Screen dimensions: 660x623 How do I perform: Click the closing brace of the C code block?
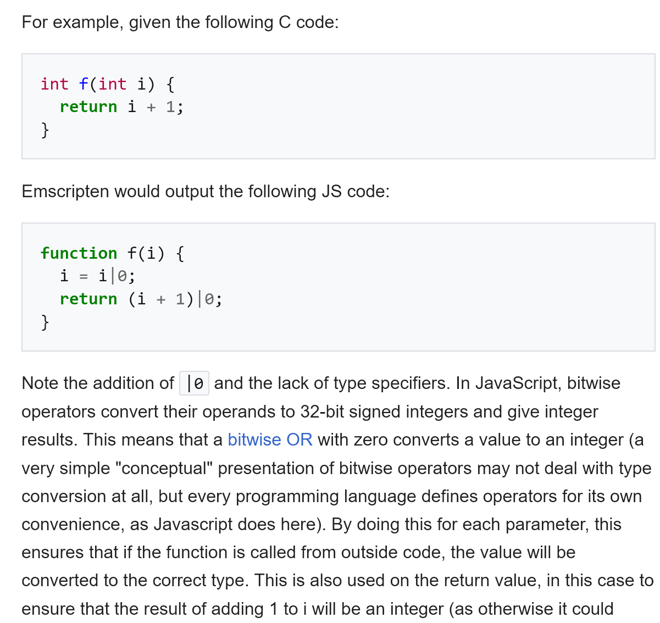(x=45, y=130)
